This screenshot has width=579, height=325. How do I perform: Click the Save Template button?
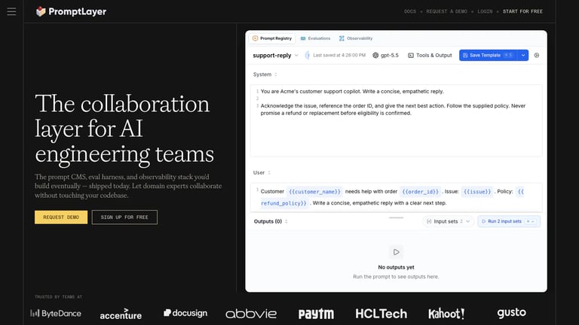tap(489, 55)
